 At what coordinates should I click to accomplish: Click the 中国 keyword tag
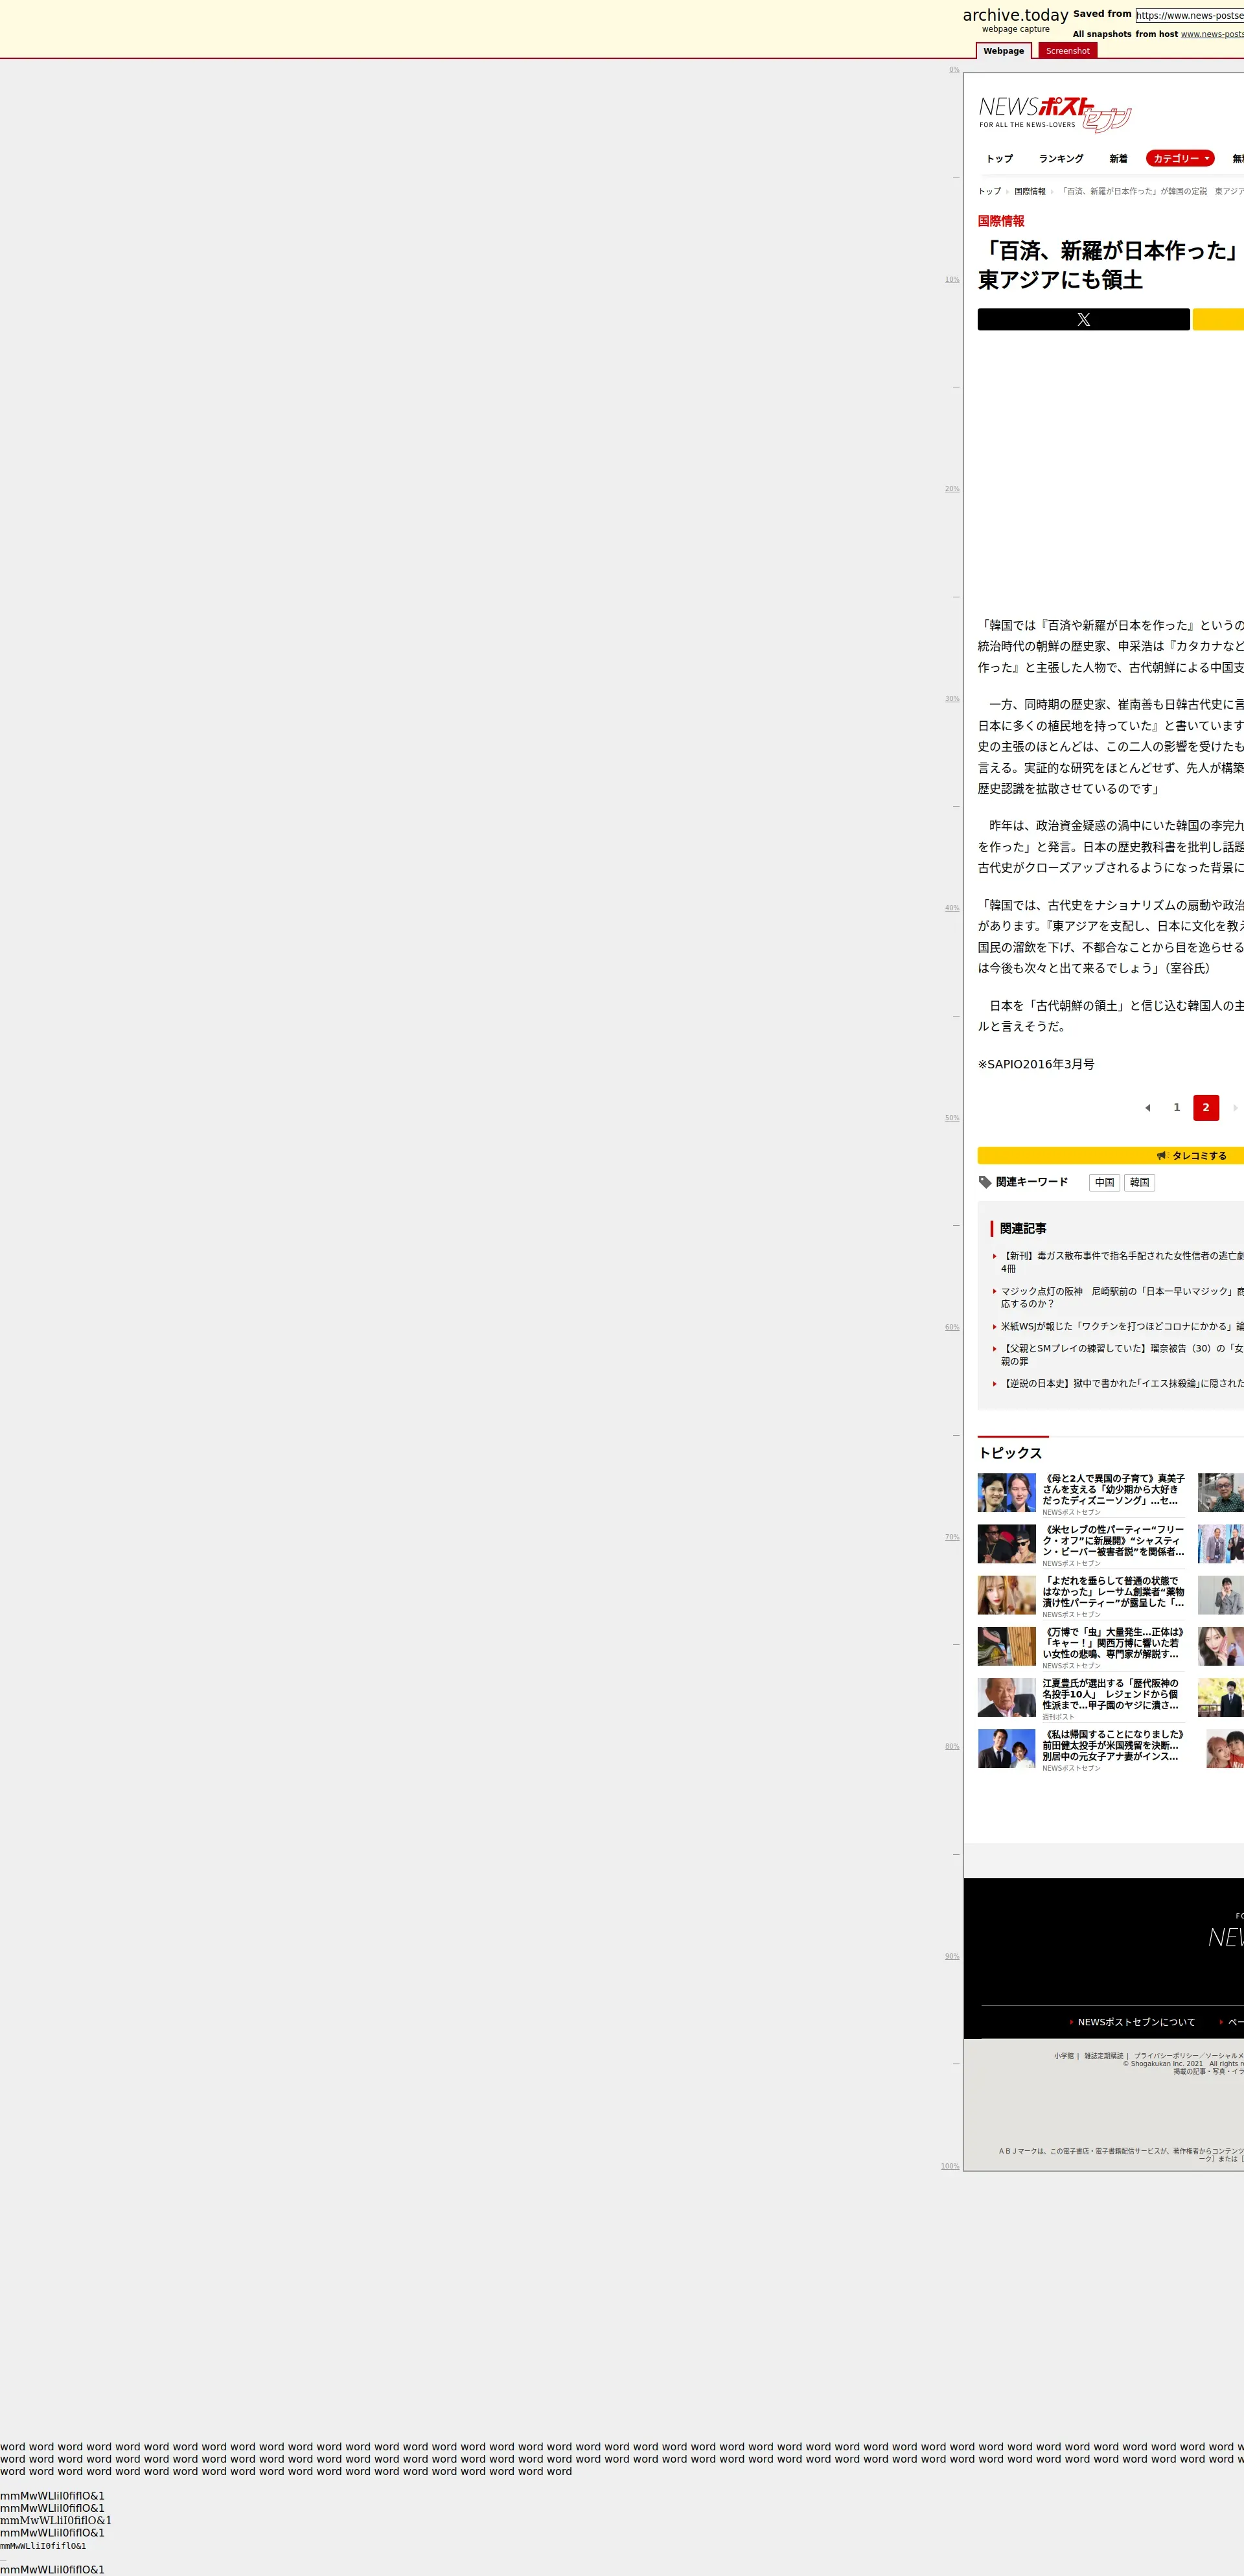(1104, 1182)
